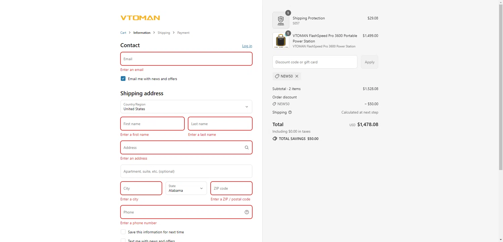Click the address search magnifier icon
The image size is (503, 242).
tap(247, 148)
